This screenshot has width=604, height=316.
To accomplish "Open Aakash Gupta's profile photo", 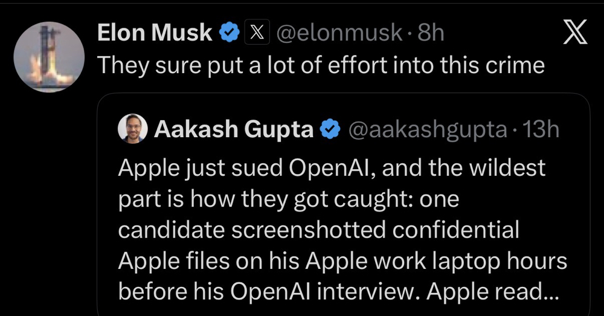I will pos(132,129).
